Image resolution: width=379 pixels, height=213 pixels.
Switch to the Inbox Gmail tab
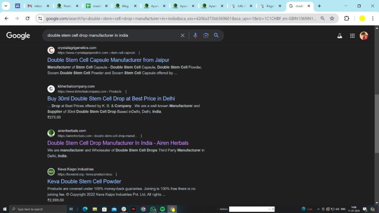coord(38,6)
